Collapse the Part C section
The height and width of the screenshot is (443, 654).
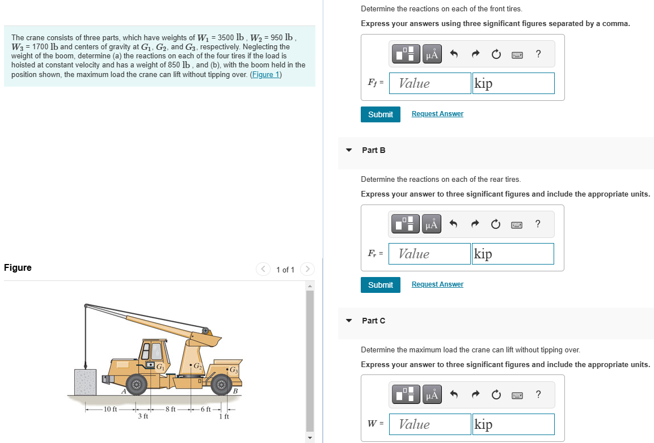(348, 321)
